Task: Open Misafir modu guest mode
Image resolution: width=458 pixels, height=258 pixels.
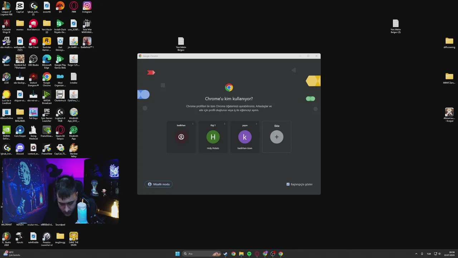Action: coord(159,184)
